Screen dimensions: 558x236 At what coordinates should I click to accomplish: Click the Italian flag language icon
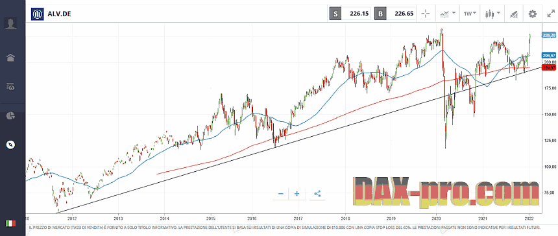(10, 223)
